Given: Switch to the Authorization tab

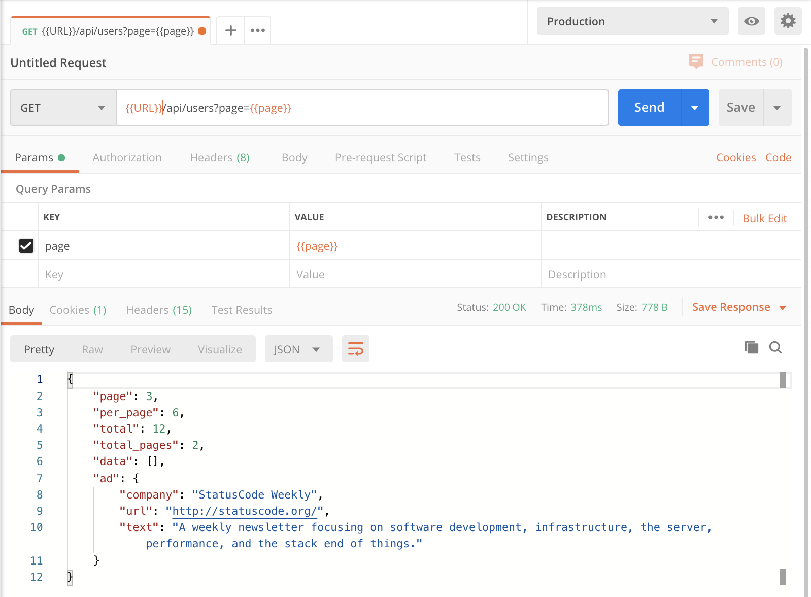Looking at the screenshot, I should [127, 157].
